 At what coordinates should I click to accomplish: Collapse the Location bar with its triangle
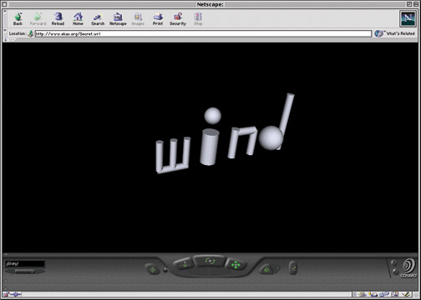click(5, 30)
